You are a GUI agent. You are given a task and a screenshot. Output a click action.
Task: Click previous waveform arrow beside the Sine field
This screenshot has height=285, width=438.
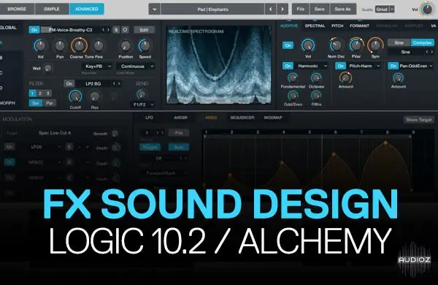click(x=427, y=52)
